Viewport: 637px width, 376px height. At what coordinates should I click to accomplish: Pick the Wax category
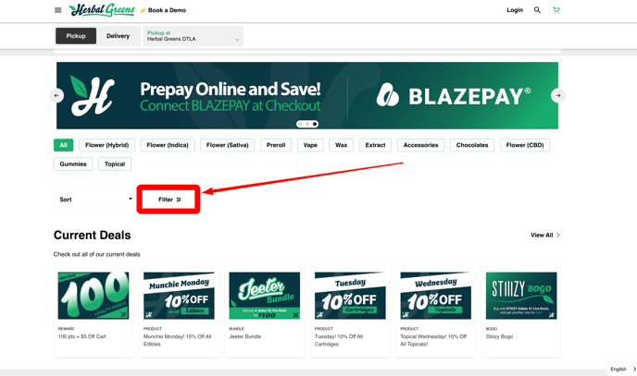point(342,145)
